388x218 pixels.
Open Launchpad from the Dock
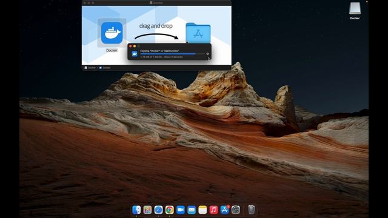147,210
